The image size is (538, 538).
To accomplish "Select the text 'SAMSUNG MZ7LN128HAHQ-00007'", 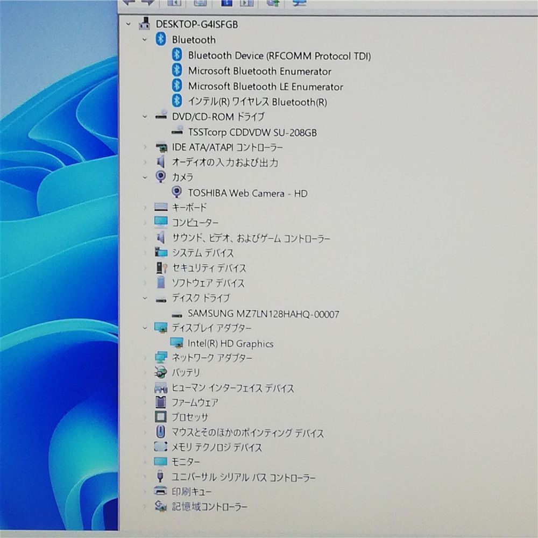I will pos(264,314).
